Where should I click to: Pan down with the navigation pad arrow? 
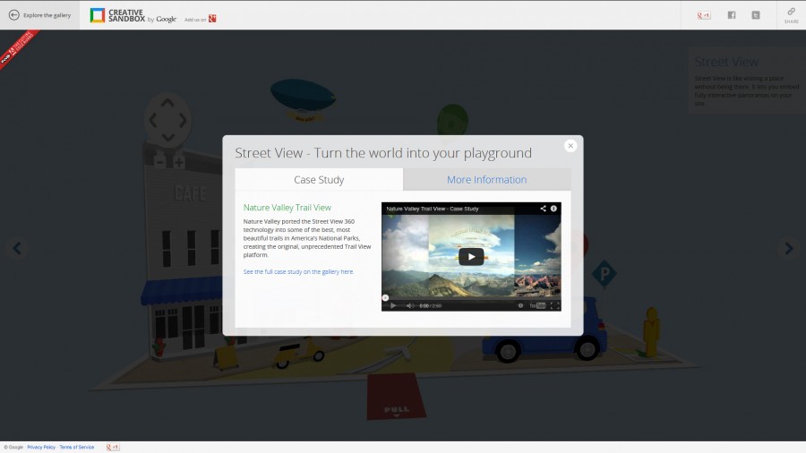[167, 137]
